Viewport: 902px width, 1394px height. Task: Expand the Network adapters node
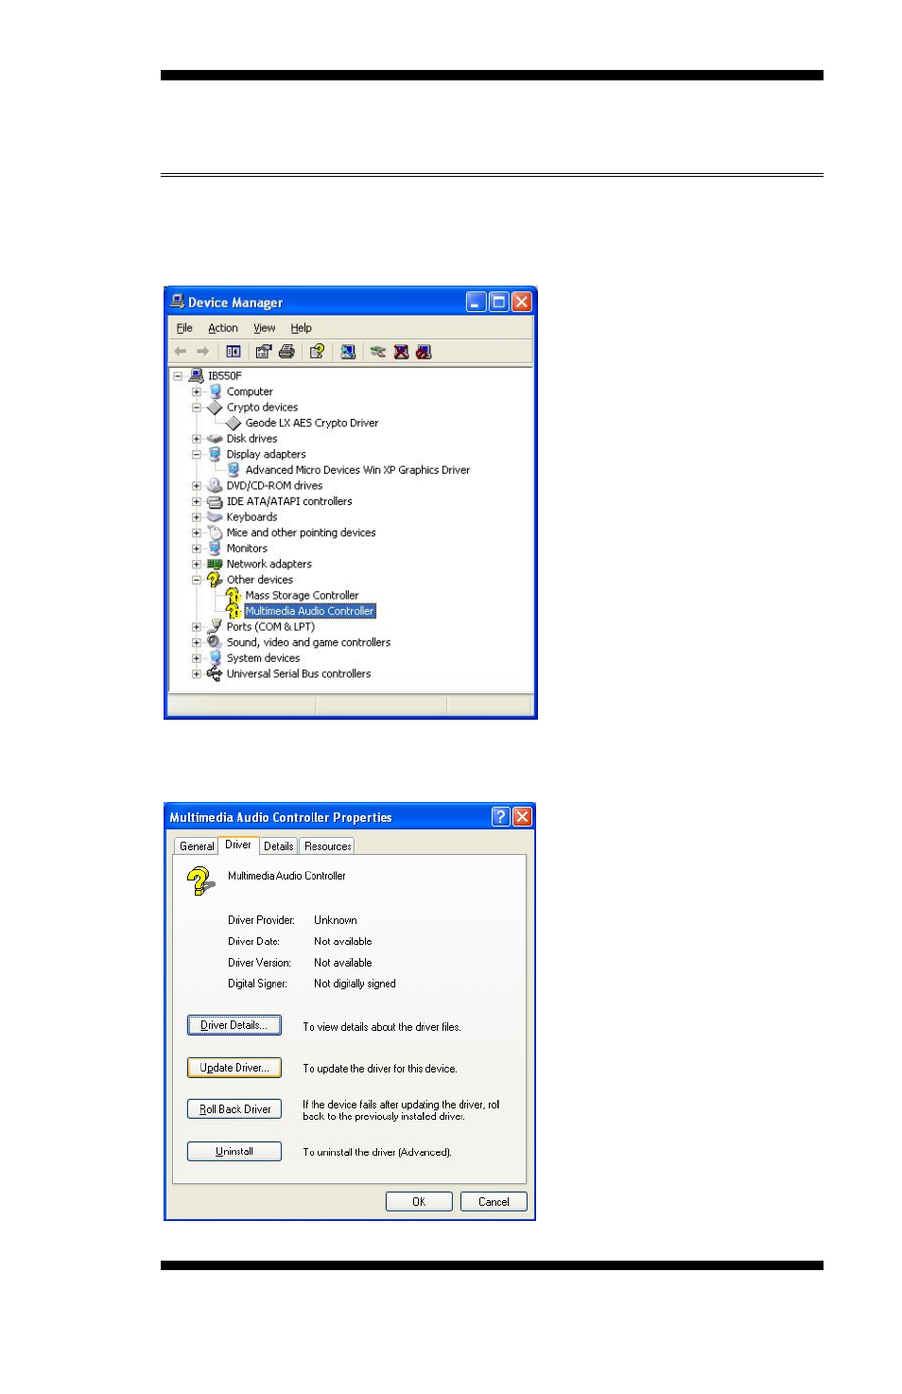click(197, 565)
